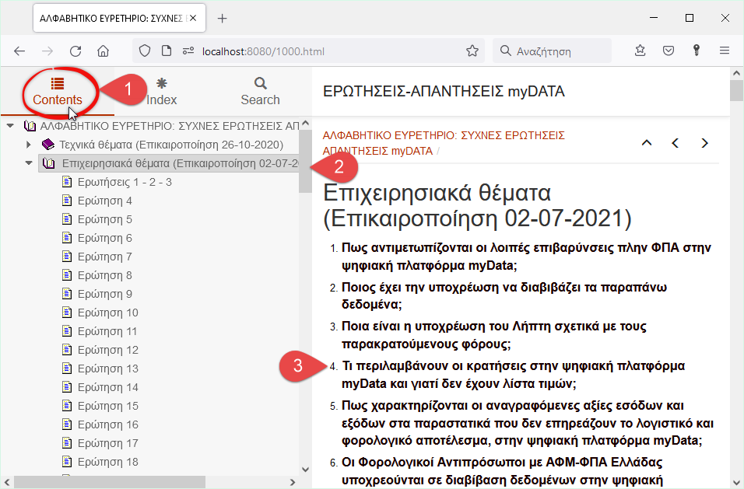Open a new browser tab

tap(222, 19)
